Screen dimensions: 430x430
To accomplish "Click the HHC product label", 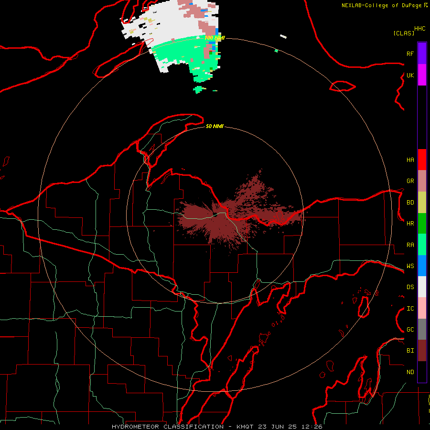I will click(x=419, y=29).
